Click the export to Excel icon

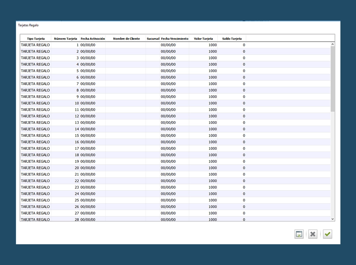(x=299, y=234)
